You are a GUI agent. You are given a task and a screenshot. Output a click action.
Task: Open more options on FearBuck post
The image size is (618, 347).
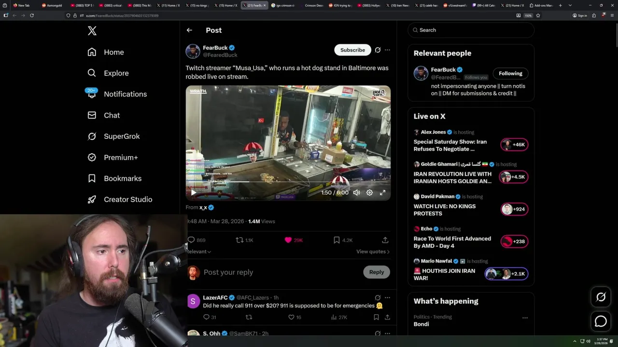[x=387, y=50]
